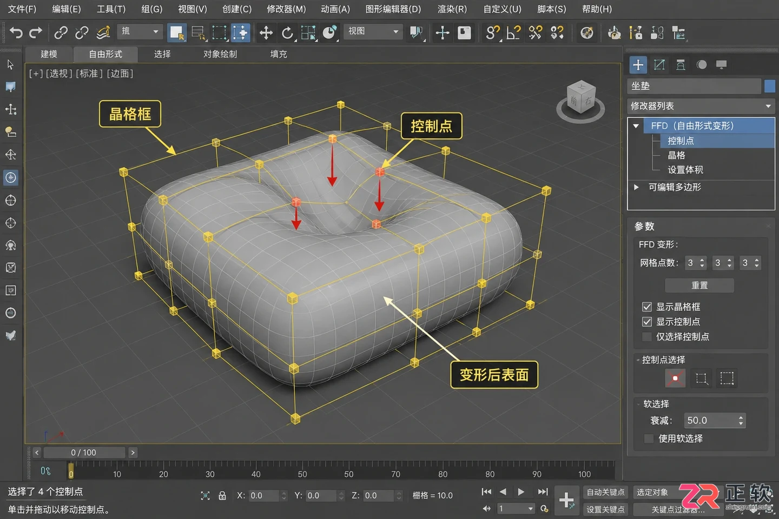
Task: Click the 重置 button
Action: pos(699,285)
